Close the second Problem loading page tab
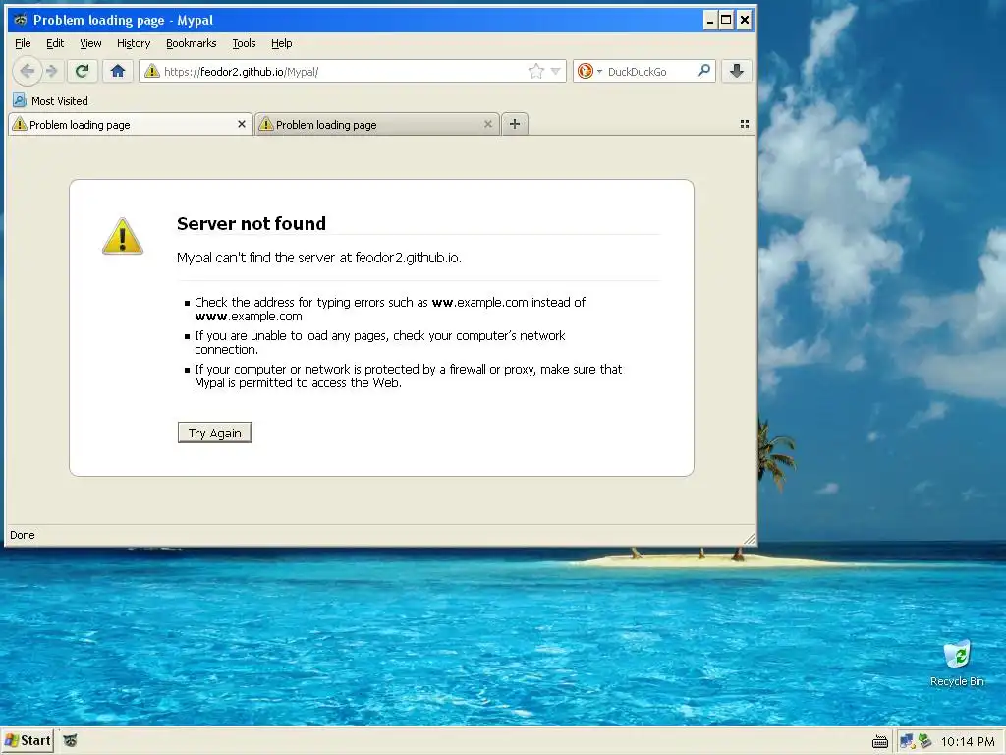The height and width of the screenshot is (755, 1006). click(488, 124)
